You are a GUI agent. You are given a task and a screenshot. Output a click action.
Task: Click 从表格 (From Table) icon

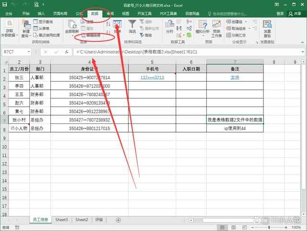(35, 28)
